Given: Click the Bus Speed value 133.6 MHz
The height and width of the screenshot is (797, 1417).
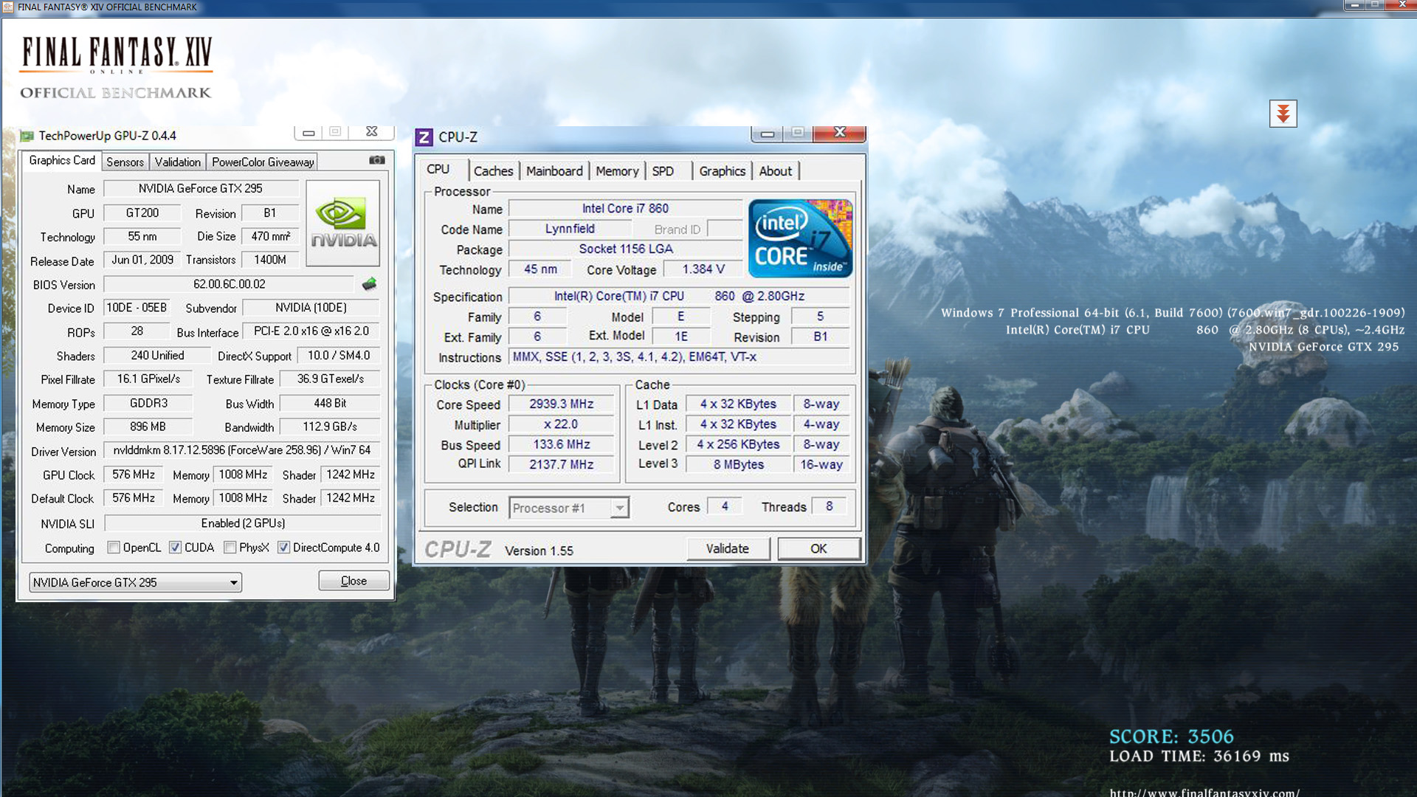Looking at the screenshot, I should (561, 444).
